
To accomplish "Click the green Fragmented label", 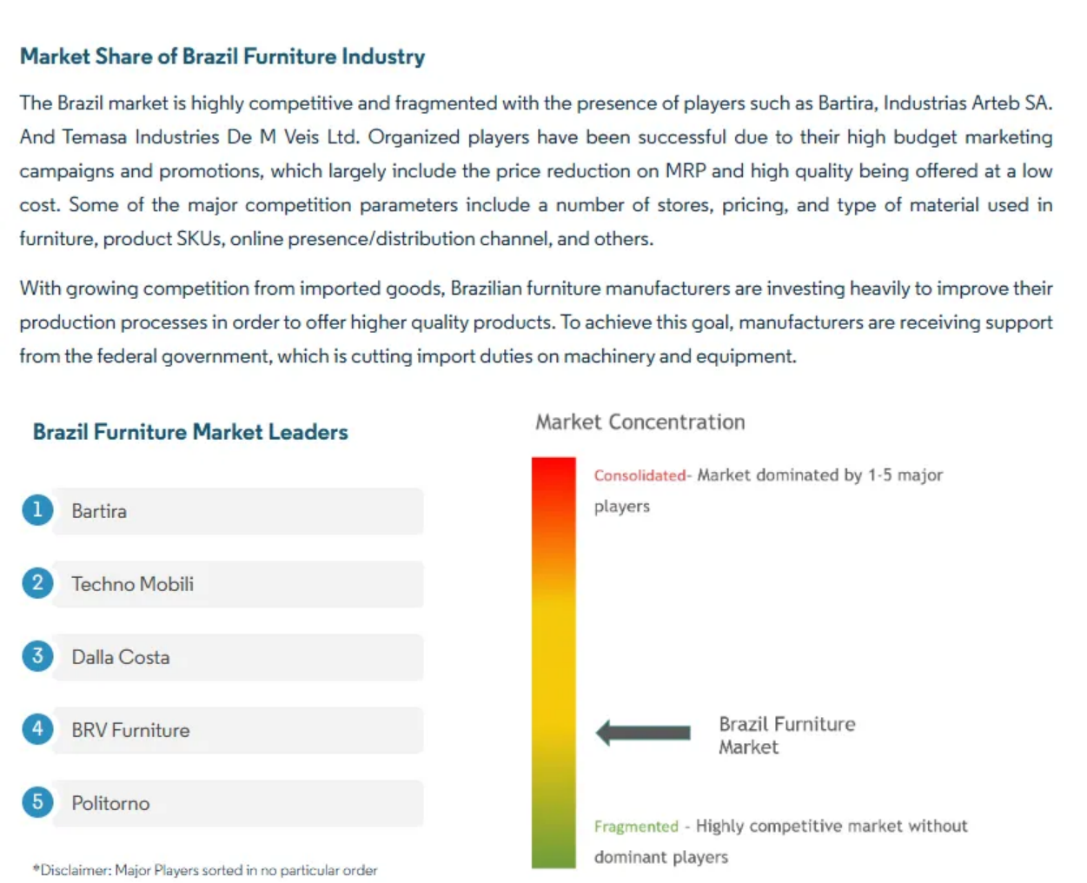I will click(x=636, y=827).
